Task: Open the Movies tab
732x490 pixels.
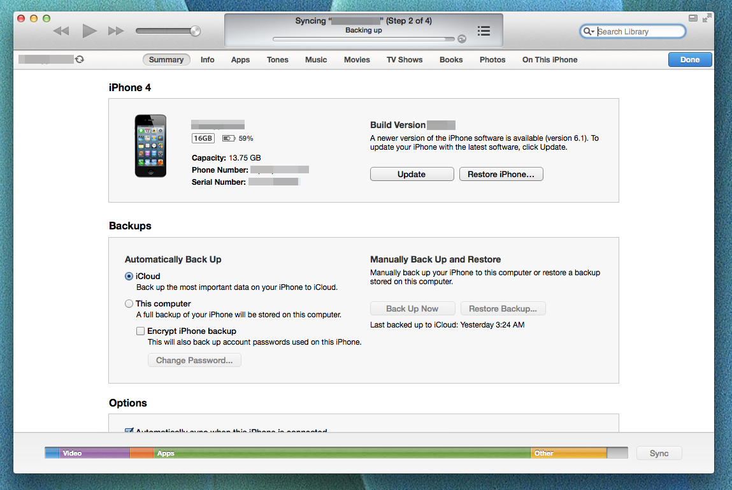Action: (357, 60)
